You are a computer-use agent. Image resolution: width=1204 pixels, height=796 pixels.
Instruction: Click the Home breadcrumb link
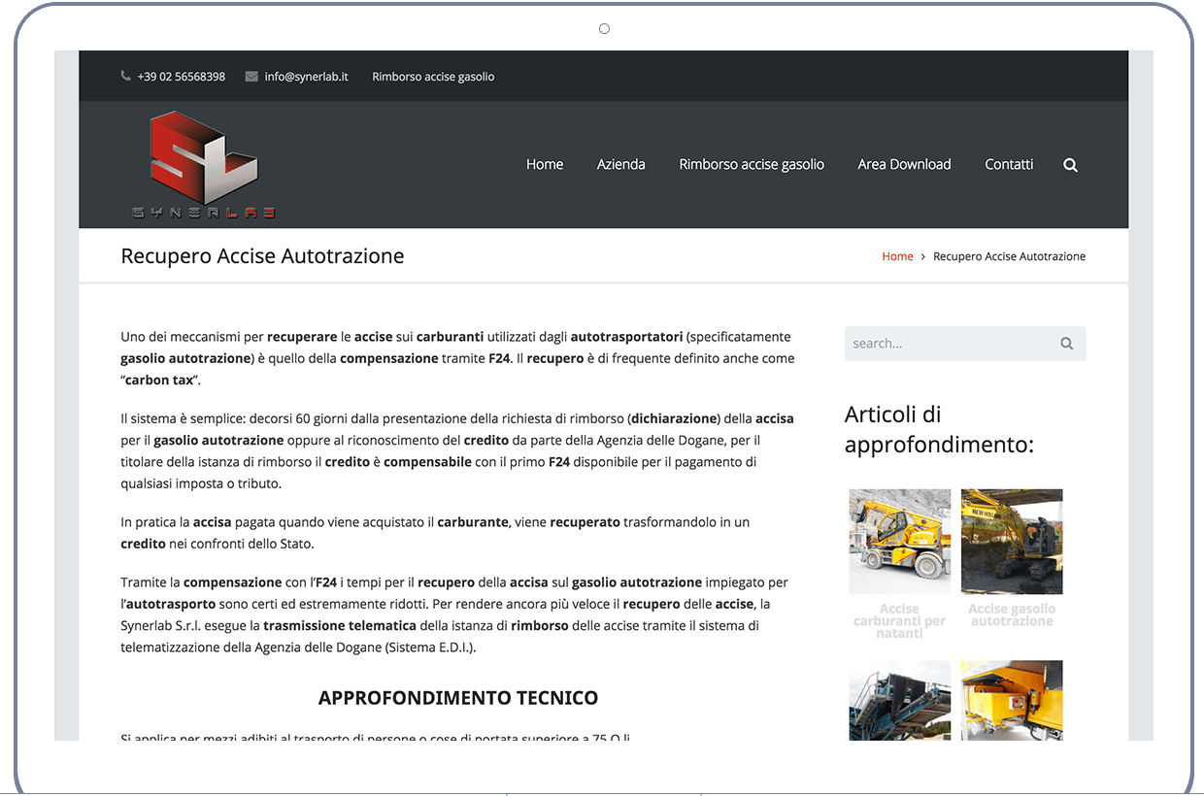896,256
